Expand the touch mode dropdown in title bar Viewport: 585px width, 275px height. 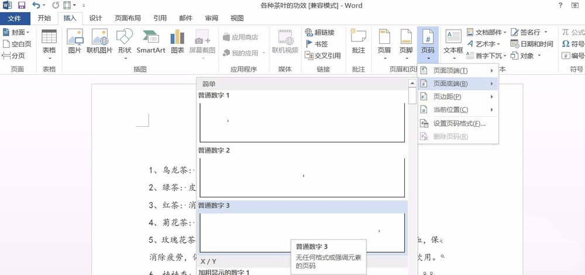coord(74,5)
